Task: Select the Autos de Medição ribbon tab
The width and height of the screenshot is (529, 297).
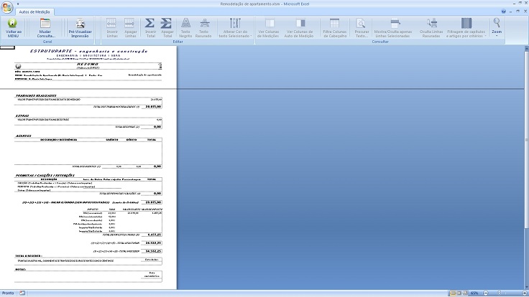Action: point(34,11)
